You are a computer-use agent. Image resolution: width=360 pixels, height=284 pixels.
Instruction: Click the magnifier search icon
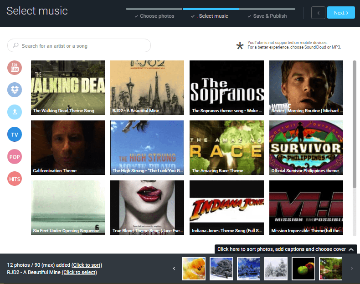(15, 45)
